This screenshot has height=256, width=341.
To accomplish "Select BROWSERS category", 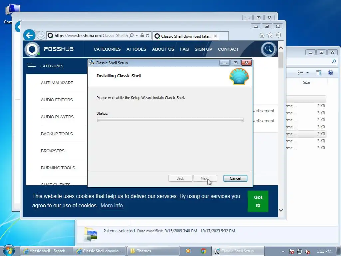I will coord(53,151).
